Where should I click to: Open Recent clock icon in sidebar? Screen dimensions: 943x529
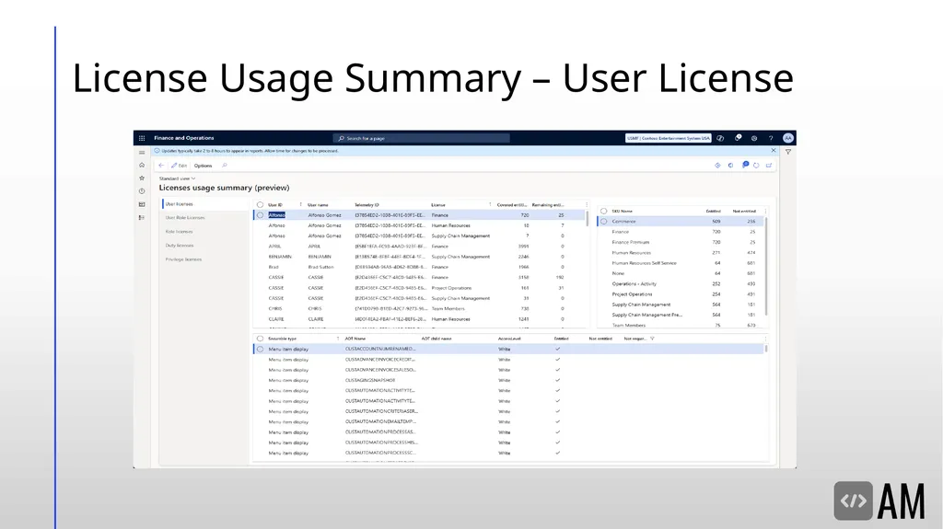pyautogui.click(x=142, y=191)
